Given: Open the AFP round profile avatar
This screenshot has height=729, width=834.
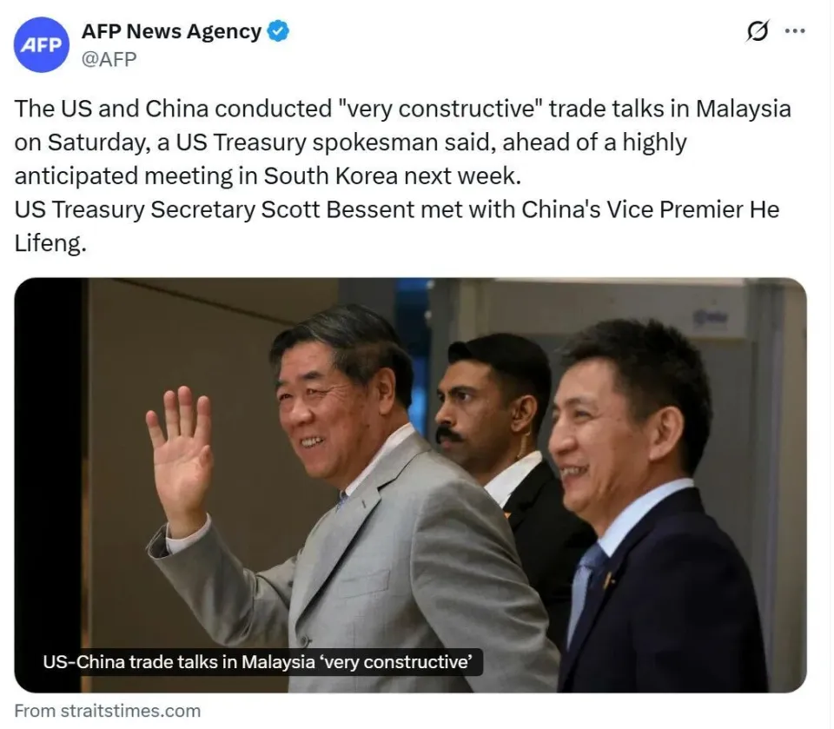Looking at the screenshot, I should [x=41, y=44].
